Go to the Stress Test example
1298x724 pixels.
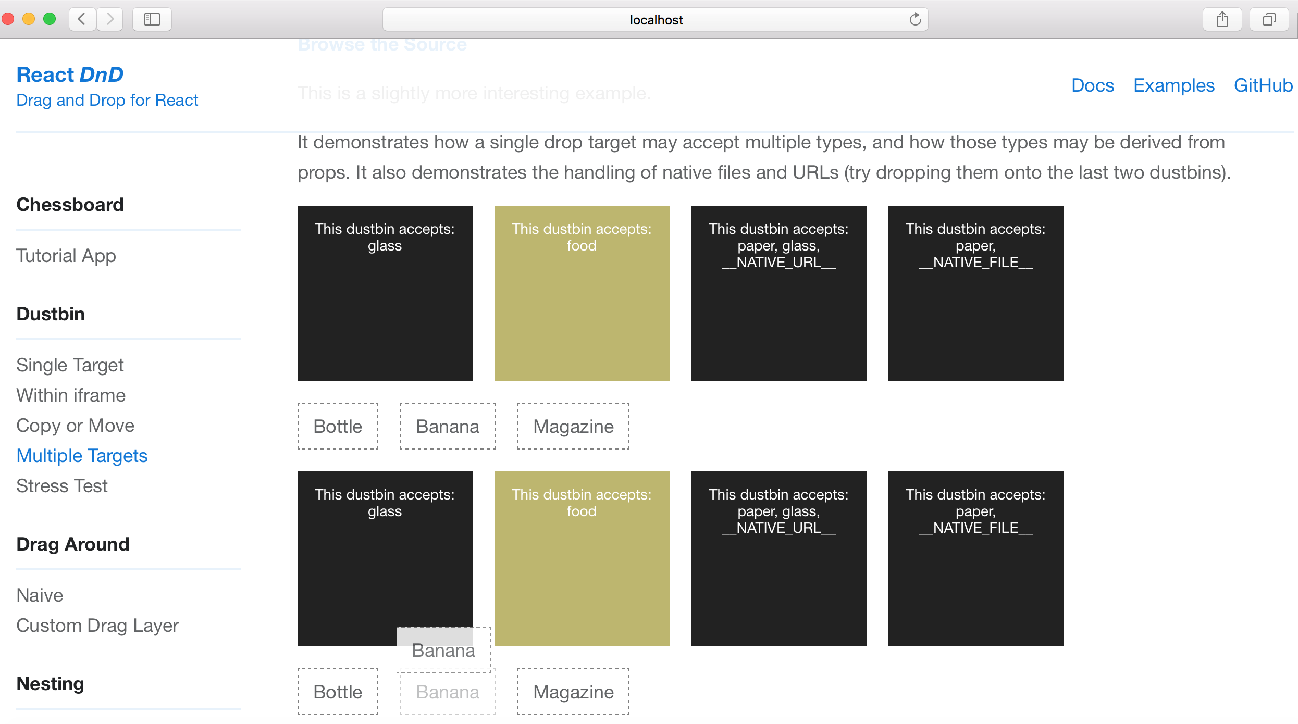pos(62,486)
